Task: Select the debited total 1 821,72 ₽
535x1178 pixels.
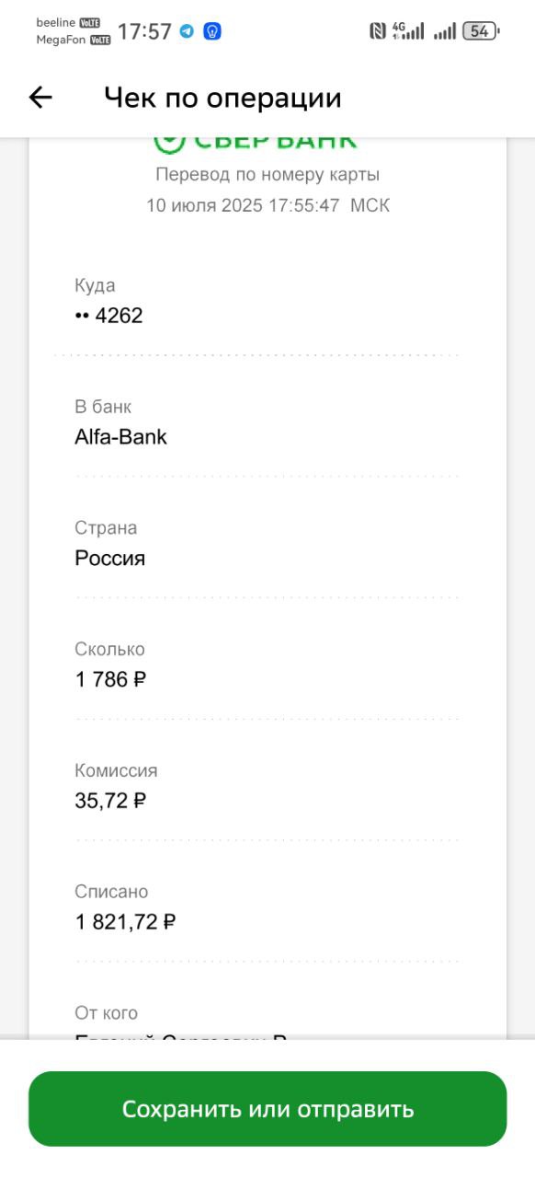Action: (x=125, y=922)
